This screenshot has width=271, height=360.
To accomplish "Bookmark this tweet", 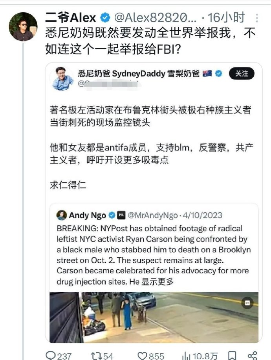I will point(232,356).
